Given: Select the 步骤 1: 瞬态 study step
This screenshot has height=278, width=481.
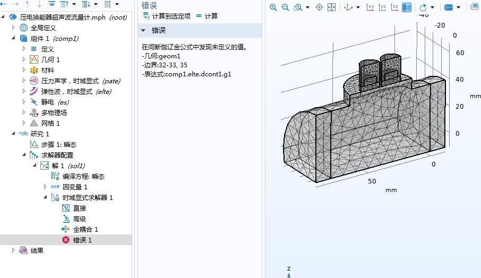Looking at the screenshot, I should 58,144.
